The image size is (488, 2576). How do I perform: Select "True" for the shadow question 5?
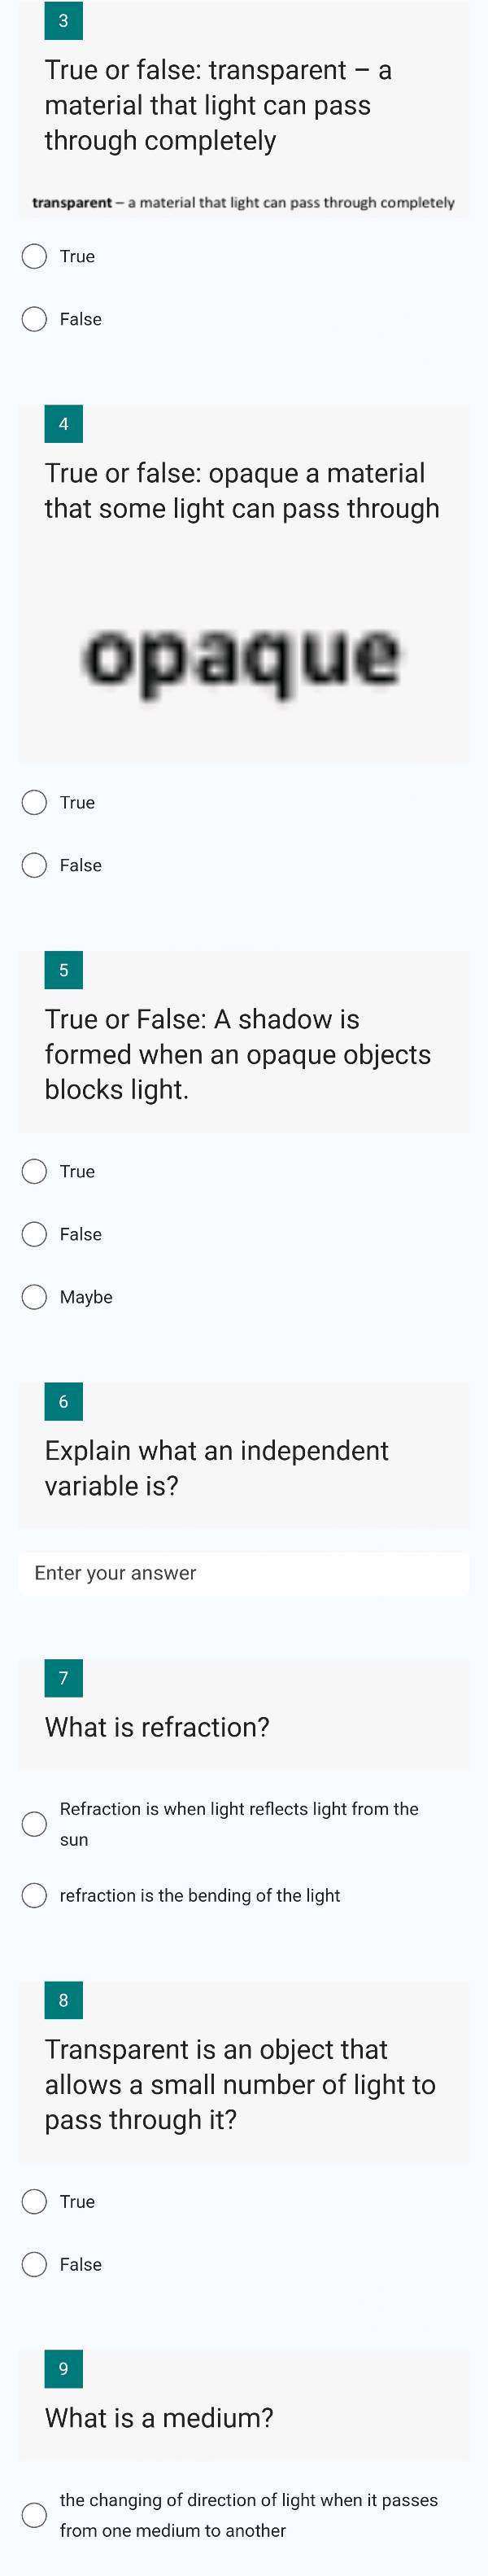click(x=33, y=1171)
